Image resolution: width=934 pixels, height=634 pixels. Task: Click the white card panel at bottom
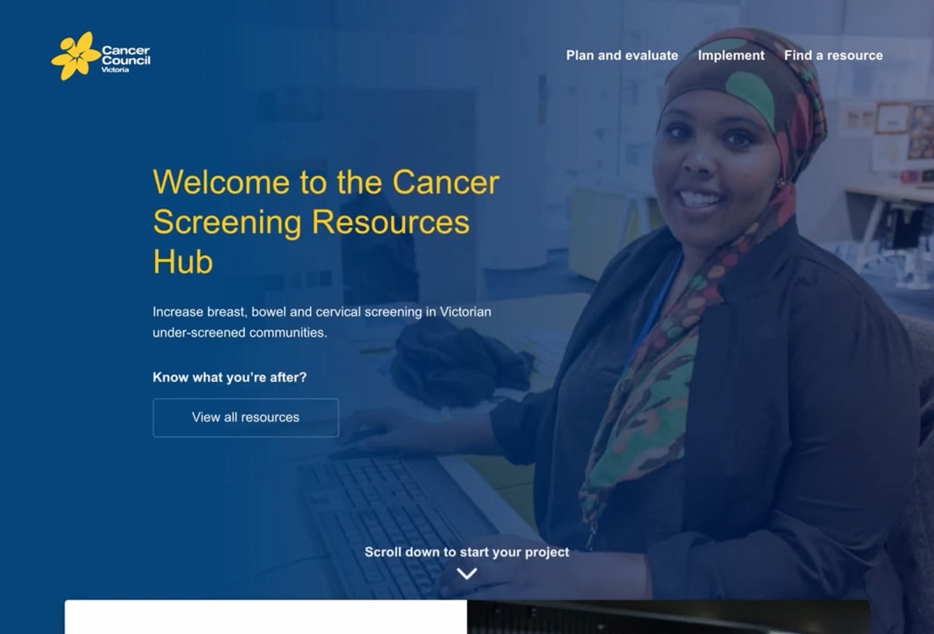click(x=265, y=617)
